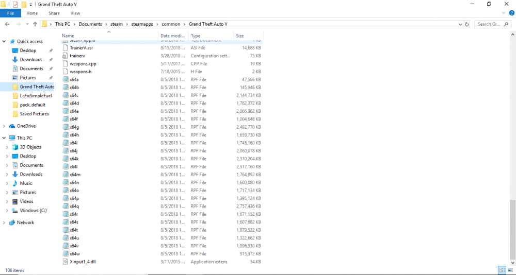Screen dimensions: 516x275
Task: Select the weapons.h file row
Action: click(162, 72)
